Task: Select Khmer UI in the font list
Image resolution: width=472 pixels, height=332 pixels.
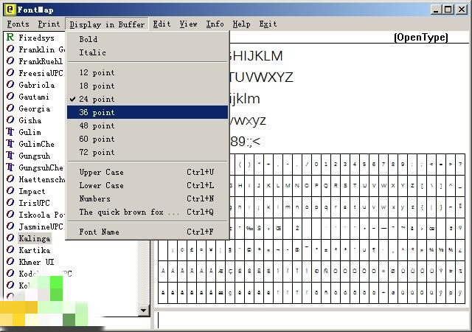Action: pyautogui.click(x=36, y=262)
